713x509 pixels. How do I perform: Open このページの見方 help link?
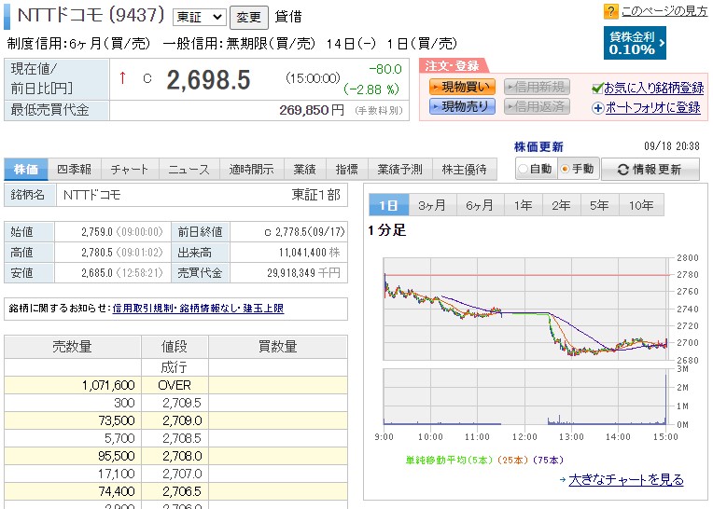[x=664, y=11]
